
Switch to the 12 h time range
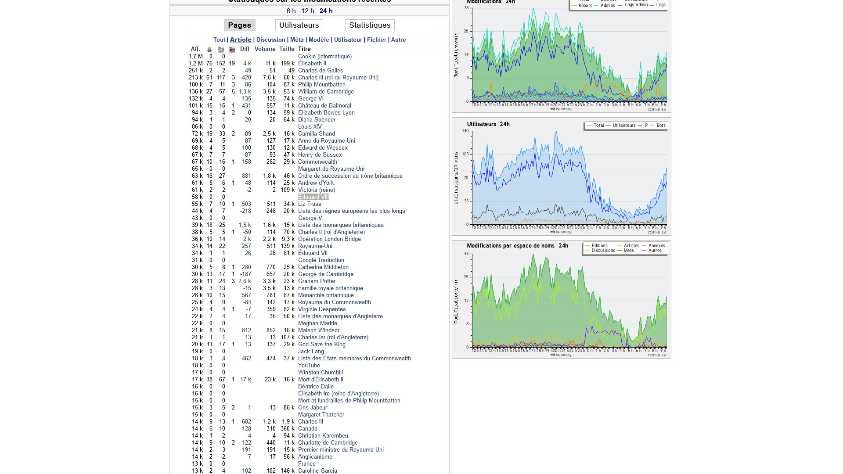coord(308,11)
